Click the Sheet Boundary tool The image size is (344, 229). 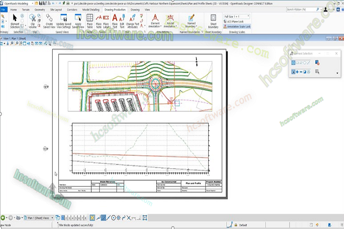click(213, 21)
